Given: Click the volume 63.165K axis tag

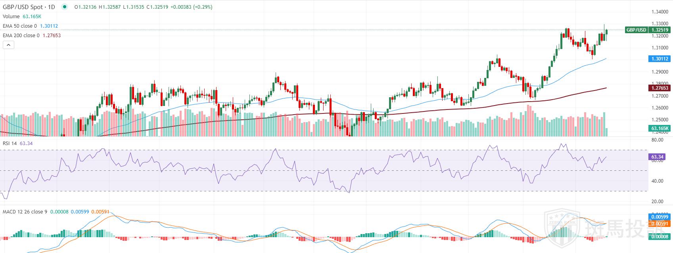Looking at the screenshot, I should click(x=660, y=128).
